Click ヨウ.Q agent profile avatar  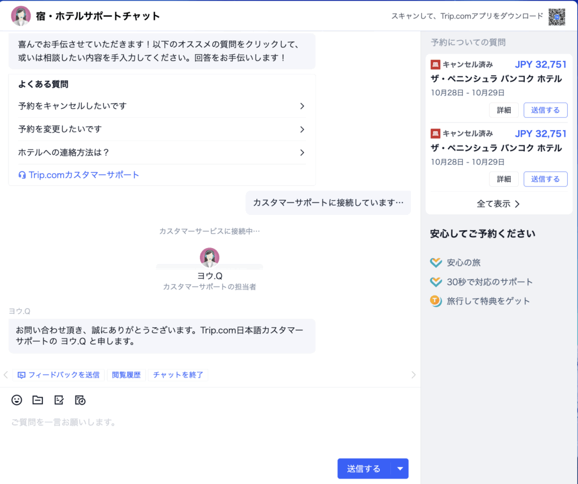[x=209, y=257]
